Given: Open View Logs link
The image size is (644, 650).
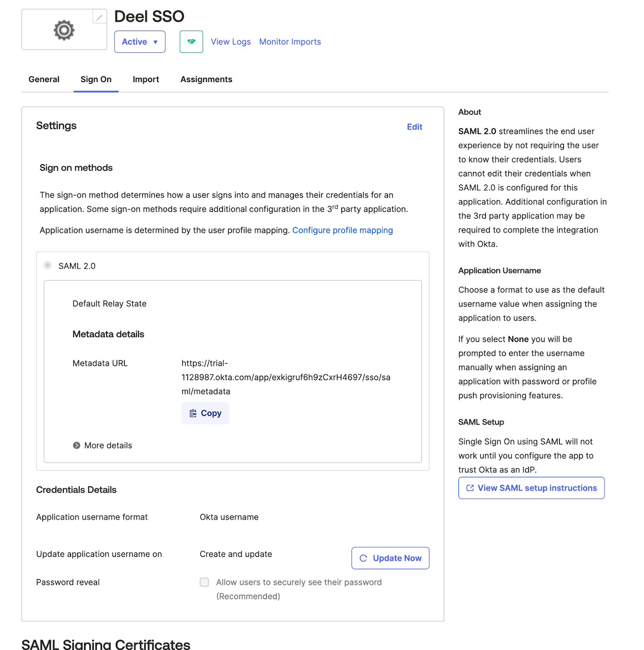Looking at the screenshot, I should [231, 42].
